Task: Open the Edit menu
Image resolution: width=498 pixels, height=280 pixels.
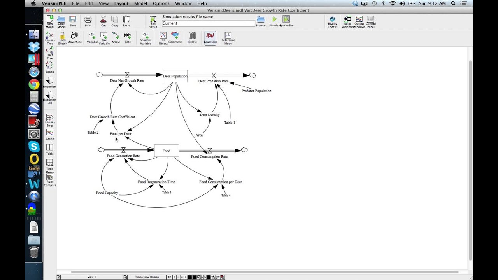Action: tap(89, 3)
